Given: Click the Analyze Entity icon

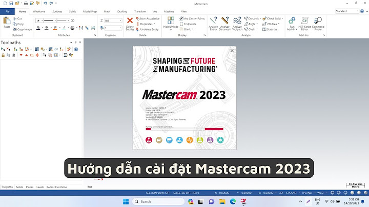Looking at the screenshot, I should coord(213,20).
